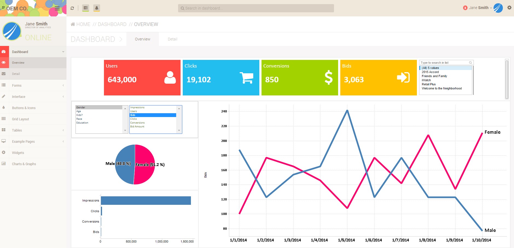Click the refresh icon in top bar

click(x=72, y=8)
